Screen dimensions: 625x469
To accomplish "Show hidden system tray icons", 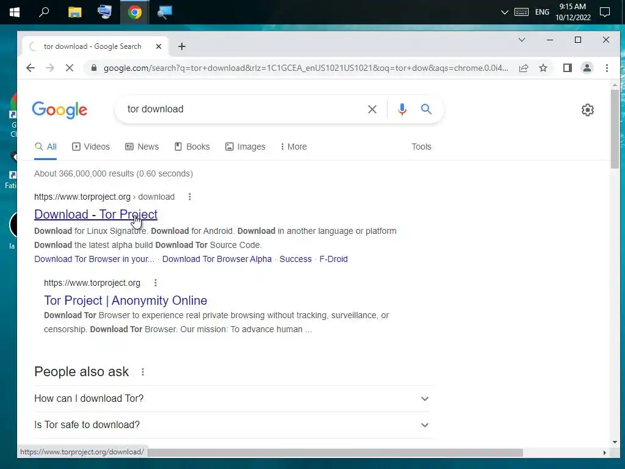I will [505, 12].
